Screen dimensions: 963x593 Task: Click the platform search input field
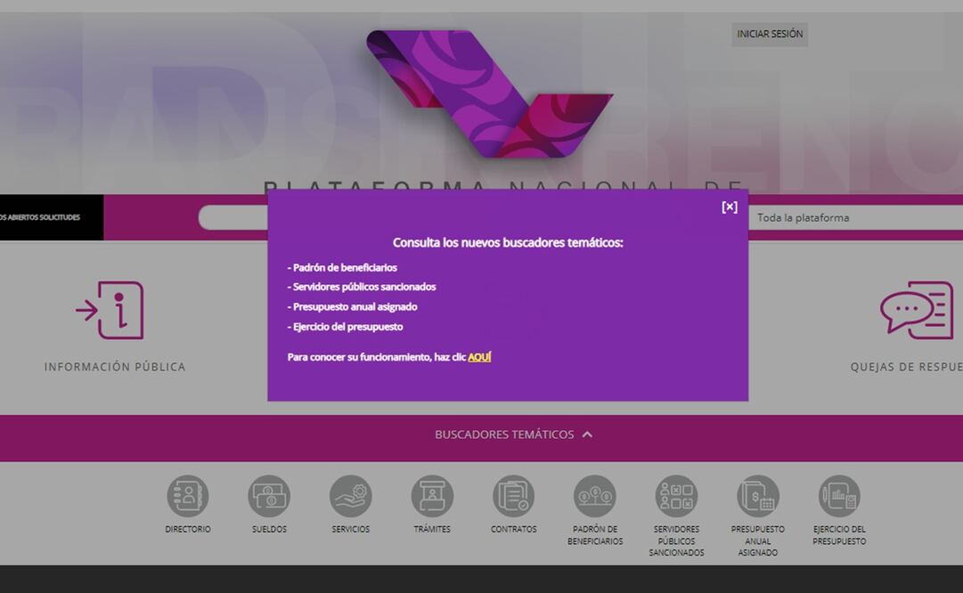pos(233,218)
